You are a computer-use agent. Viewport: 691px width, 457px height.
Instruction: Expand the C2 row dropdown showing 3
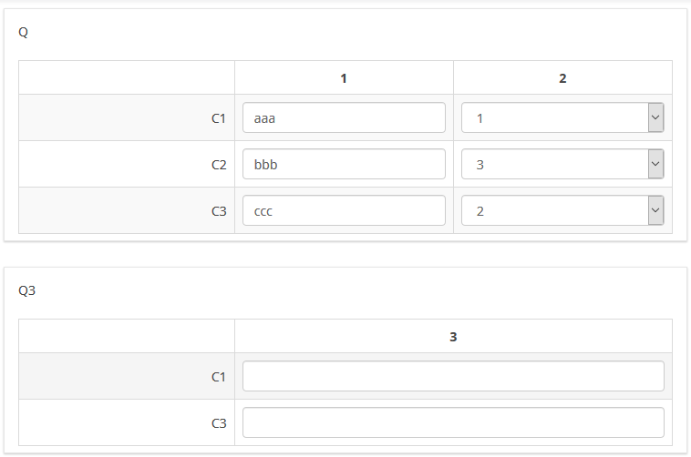(554, 164)
